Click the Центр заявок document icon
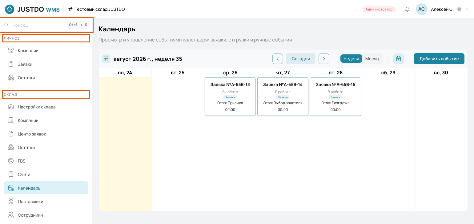Viewport: 474px width, 224px height. tap(11, 134)
